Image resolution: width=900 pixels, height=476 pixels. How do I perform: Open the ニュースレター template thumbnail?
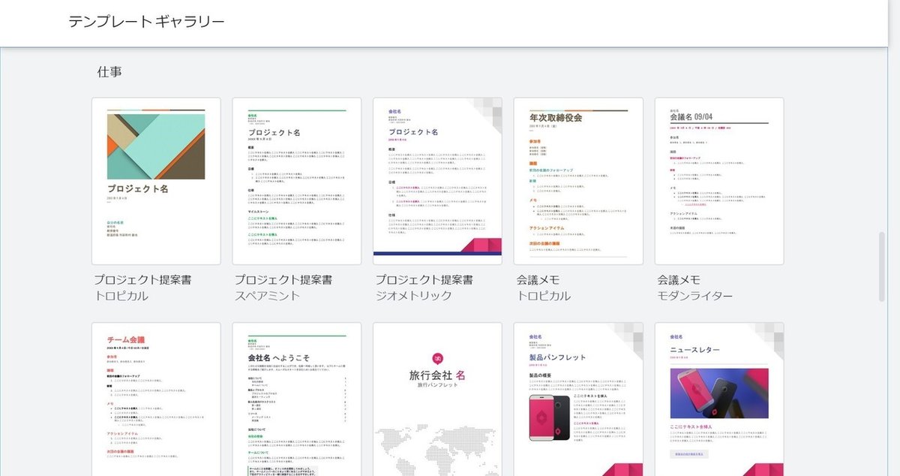pos(719,399)
